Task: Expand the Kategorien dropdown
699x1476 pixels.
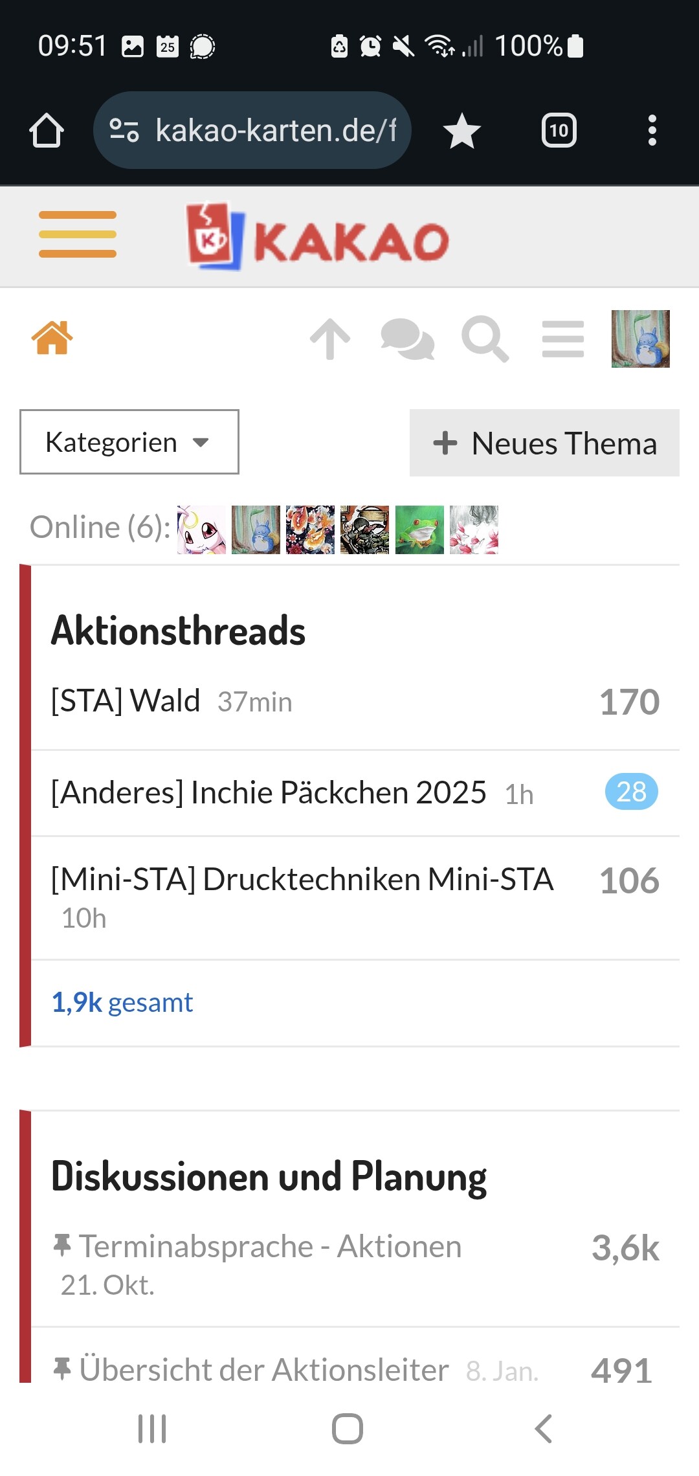Action: coord(129,442)
